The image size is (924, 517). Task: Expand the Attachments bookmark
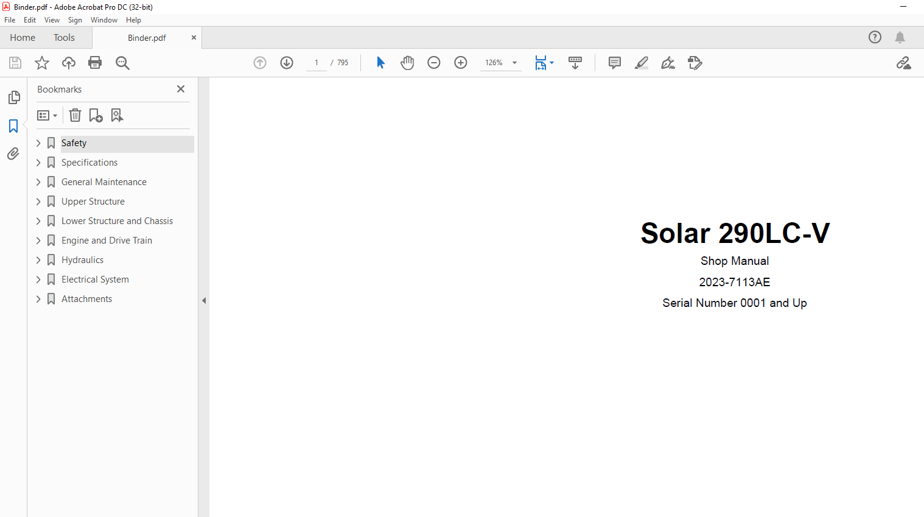click(38, 299)
